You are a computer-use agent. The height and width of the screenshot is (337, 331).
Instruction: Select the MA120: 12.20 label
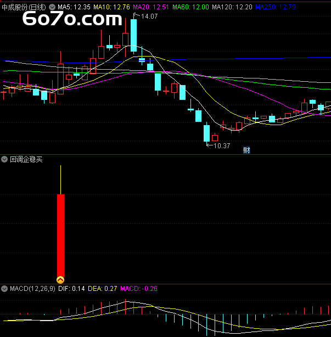pyautogui.click(x=232, y=7)
